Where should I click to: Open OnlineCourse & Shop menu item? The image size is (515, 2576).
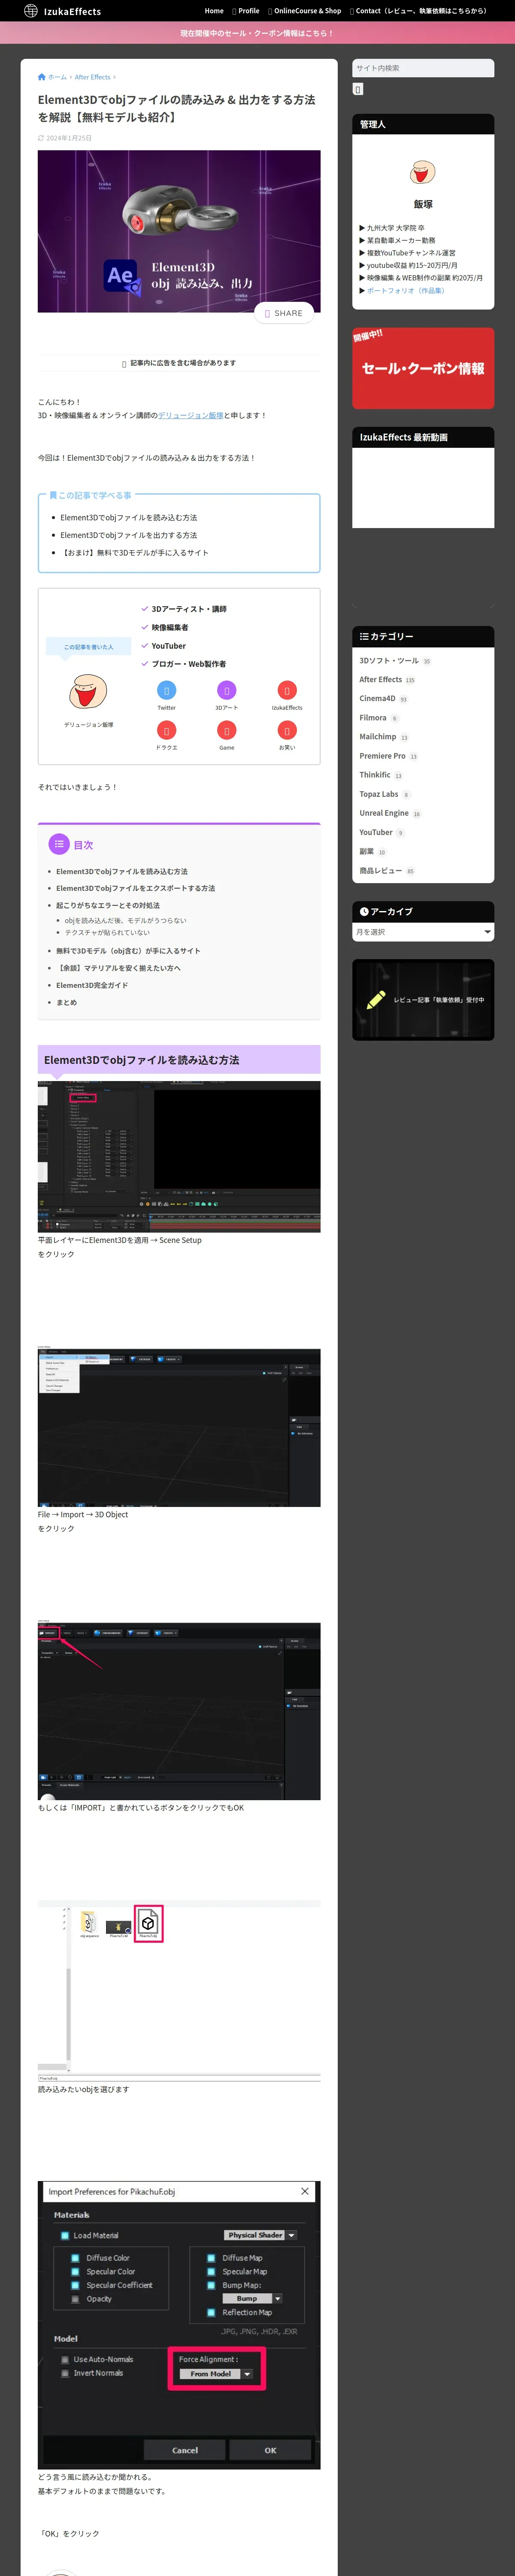pos(305,11)
